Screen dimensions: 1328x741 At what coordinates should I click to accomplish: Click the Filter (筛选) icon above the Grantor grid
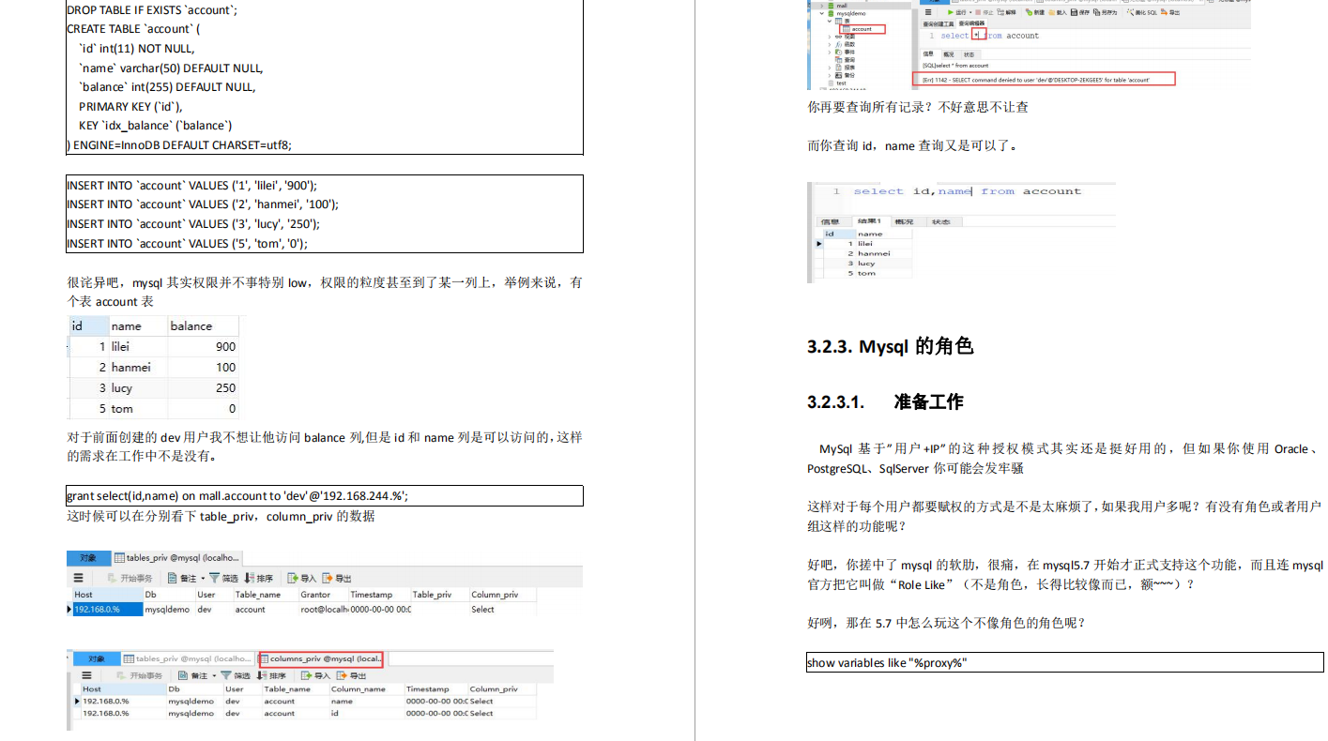pos(214,578)
